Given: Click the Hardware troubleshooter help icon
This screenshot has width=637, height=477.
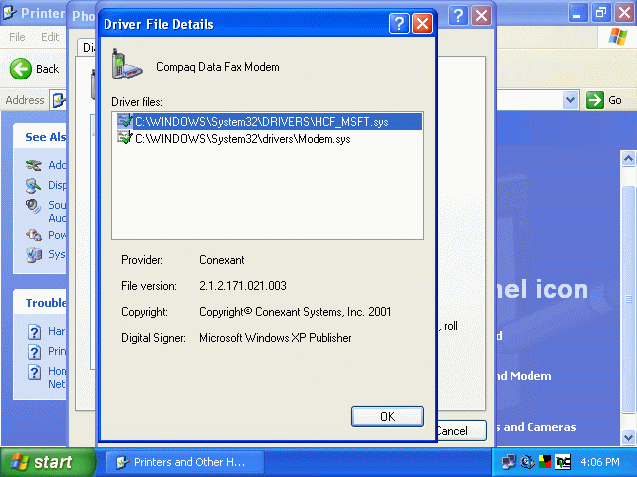Looking at the screenshot, I should tap(35, 331).
